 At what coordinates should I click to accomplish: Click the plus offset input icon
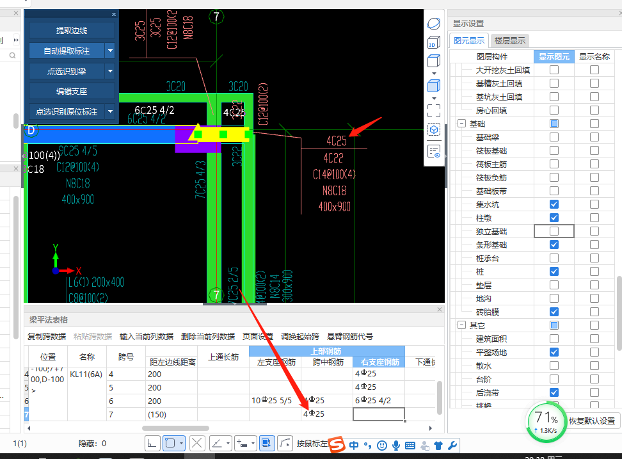(x=242, y=443)
